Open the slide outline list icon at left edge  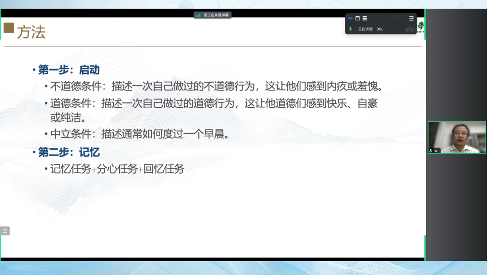point(4,231)
